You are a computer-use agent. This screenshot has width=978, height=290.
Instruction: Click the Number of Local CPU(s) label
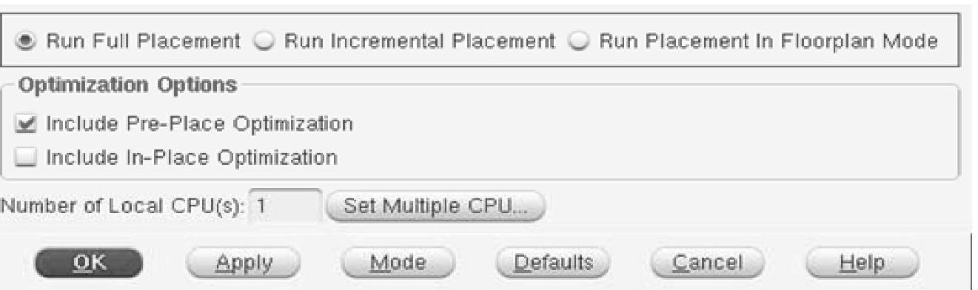(x=123, y=206)
